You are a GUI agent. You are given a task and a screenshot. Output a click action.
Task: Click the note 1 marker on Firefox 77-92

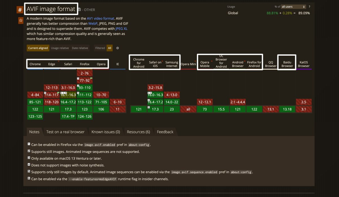[x=78, y=78]
